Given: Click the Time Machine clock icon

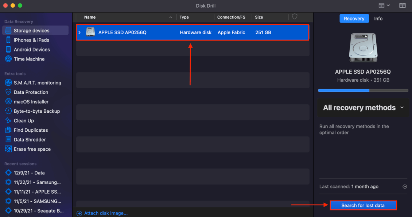Looking at the screenshot, I should [8, 59].
